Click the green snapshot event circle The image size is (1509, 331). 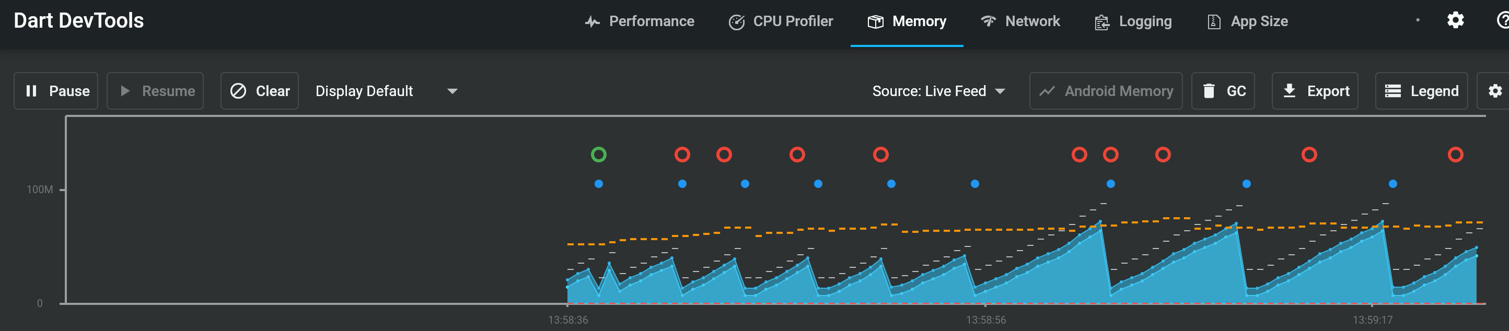click(x=599, y=155)
